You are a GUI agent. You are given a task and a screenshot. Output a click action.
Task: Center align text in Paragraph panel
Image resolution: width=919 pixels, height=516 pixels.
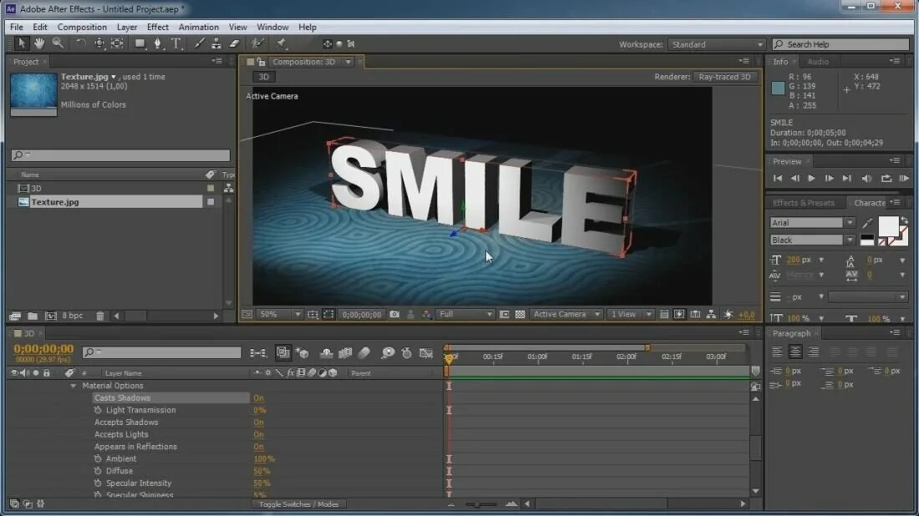795,352
